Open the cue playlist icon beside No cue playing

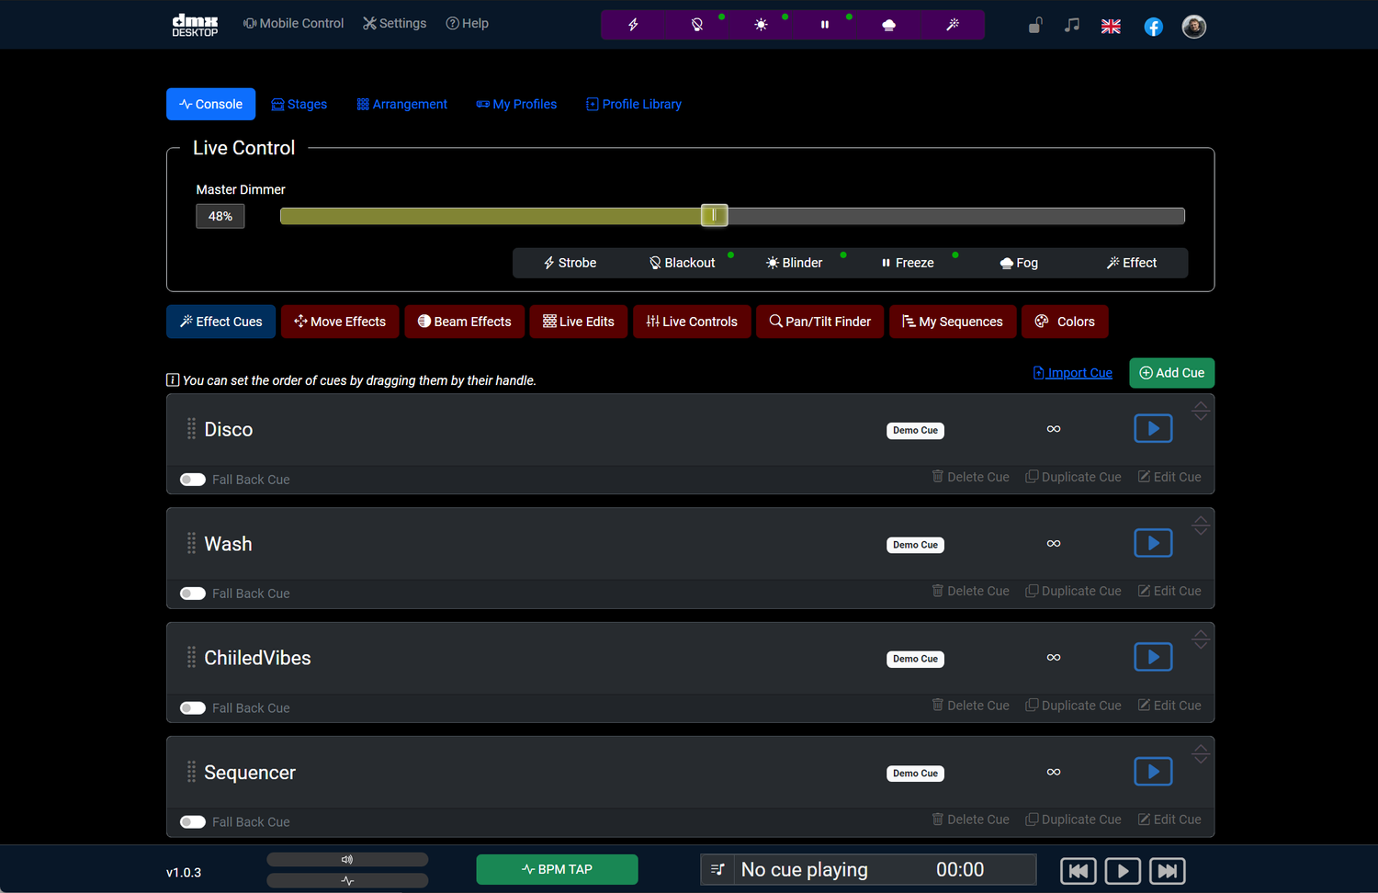pyautogui.click(x=717, y=869)
